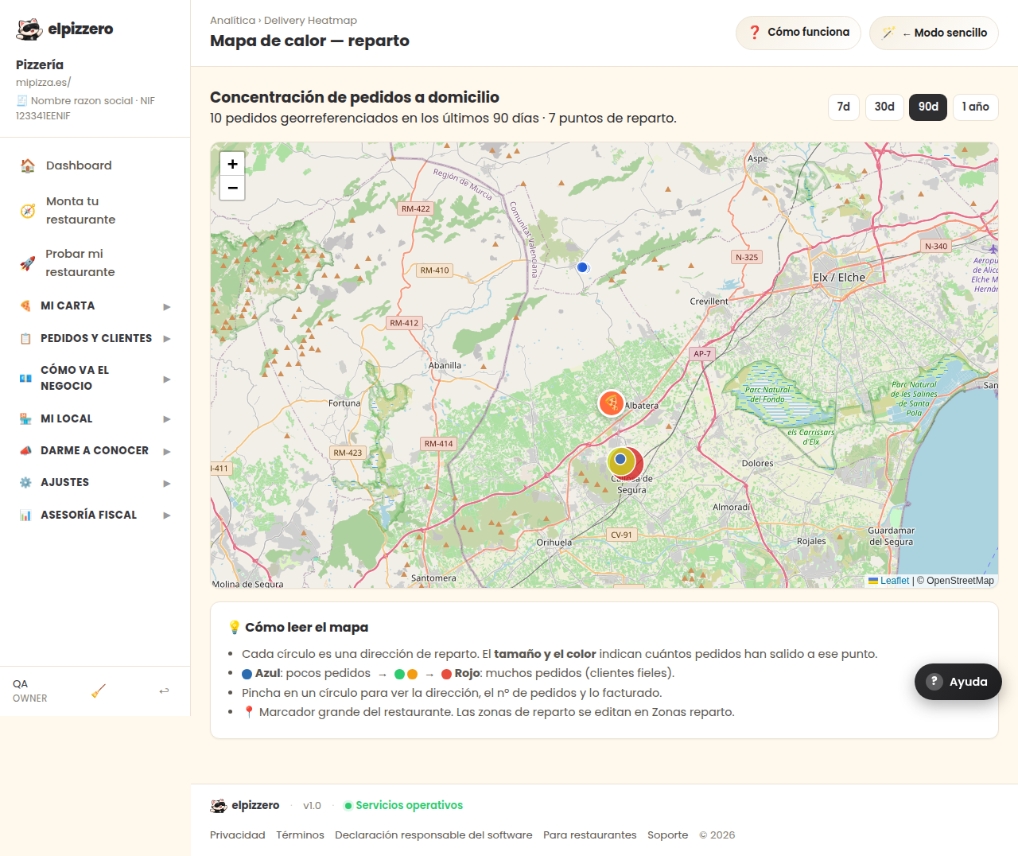This screenshot has width=1018, height=856.
Task: Click the question mark icon in Ayuda button
Action: coord(934,682)
